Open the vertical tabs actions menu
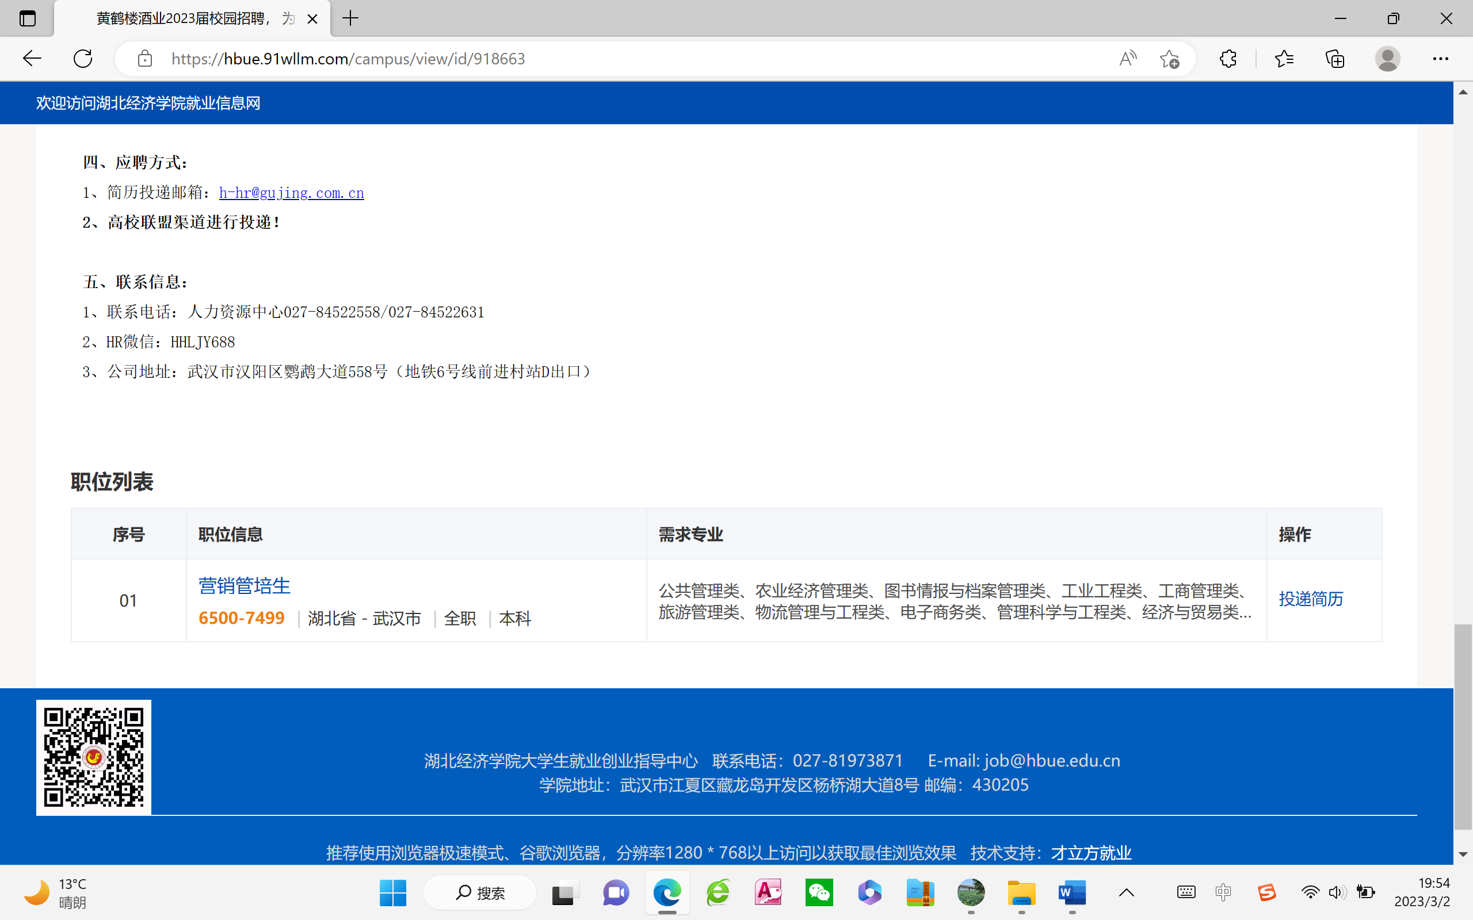This screenshot has width=1473, height=920. click(28, 18)
